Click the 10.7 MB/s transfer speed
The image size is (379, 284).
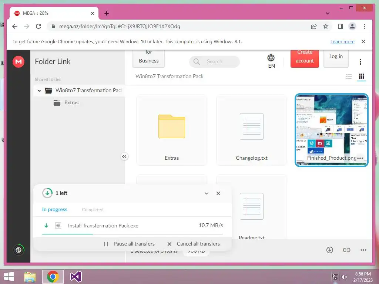[211, 225]
